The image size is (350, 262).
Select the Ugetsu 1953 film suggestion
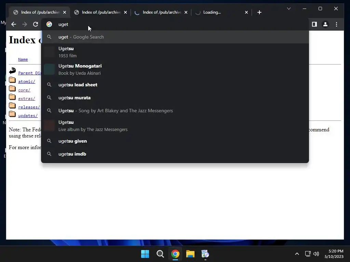175,52
